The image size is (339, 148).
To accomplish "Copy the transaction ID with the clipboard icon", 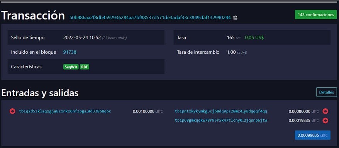I will 236,18.
